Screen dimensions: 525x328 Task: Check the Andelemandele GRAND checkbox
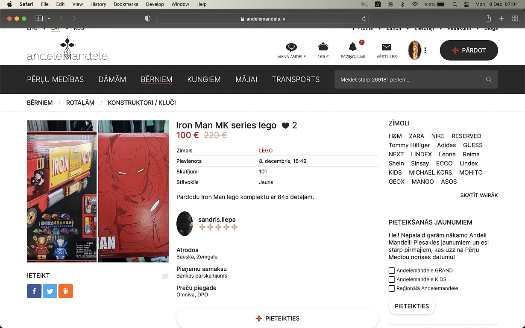point(392,270)
